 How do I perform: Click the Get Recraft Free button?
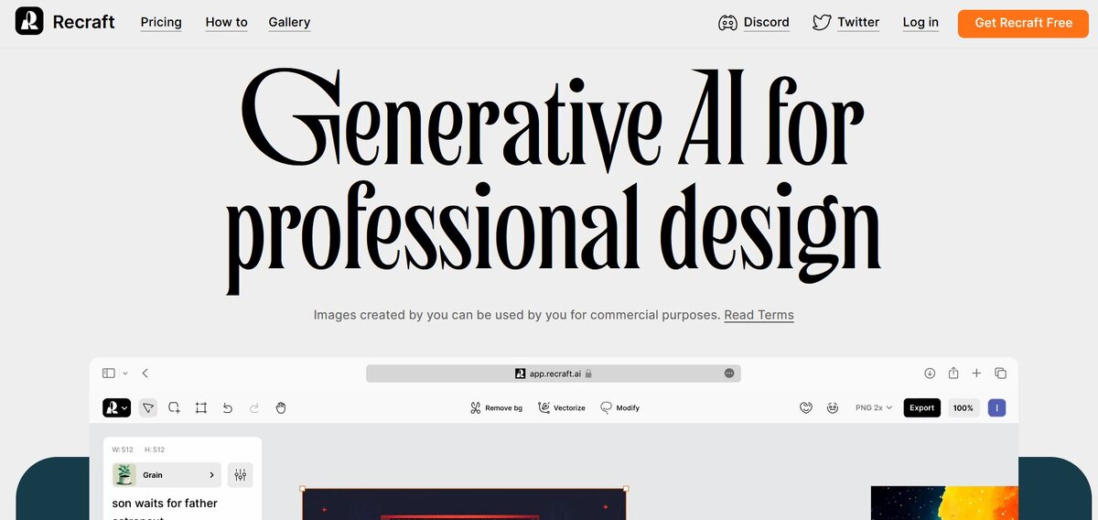[x=1023, y=23]
